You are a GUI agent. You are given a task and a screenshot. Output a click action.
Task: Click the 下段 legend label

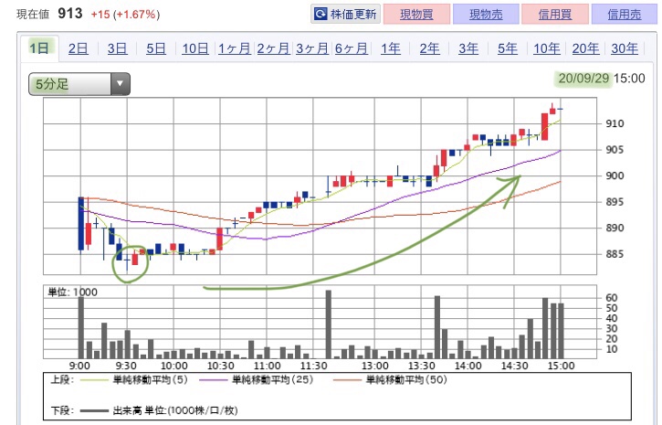pos(62,410)
